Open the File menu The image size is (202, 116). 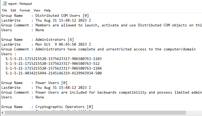(x=5, y=10)
